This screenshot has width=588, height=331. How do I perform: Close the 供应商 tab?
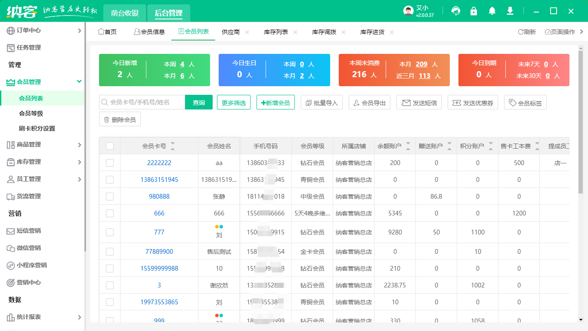[x=247, y=32]
